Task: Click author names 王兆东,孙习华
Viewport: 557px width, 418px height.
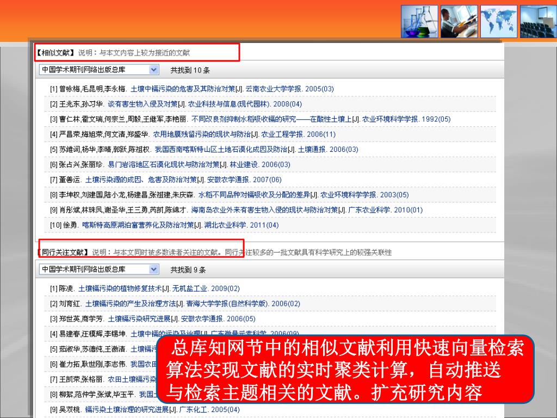Action: [81, 104]
